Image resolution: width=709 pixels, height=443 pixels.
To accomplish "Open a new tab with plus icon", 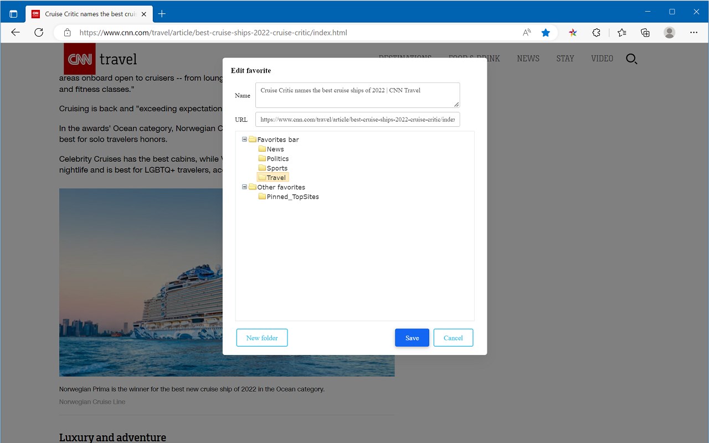I will [x=162, y=14].
